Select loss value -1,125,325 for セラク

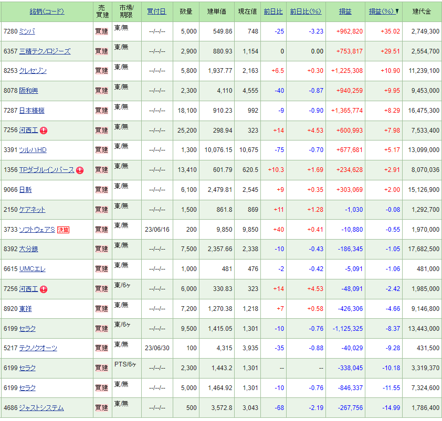[x=348, y=329]
